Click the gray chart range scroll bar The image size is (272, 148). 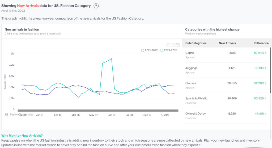(x=97, y=110)
